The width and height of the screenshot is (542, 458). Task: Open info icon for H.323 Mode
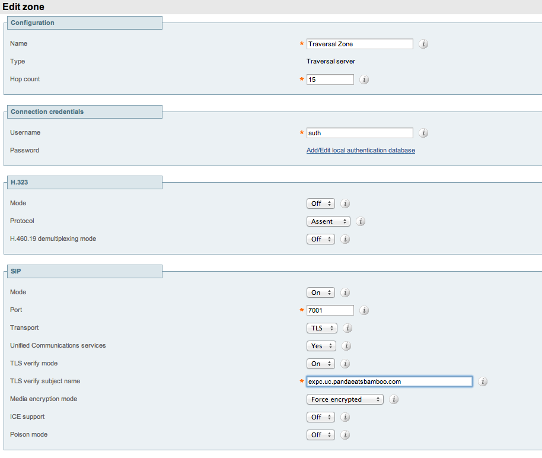(x=345, y=203)
